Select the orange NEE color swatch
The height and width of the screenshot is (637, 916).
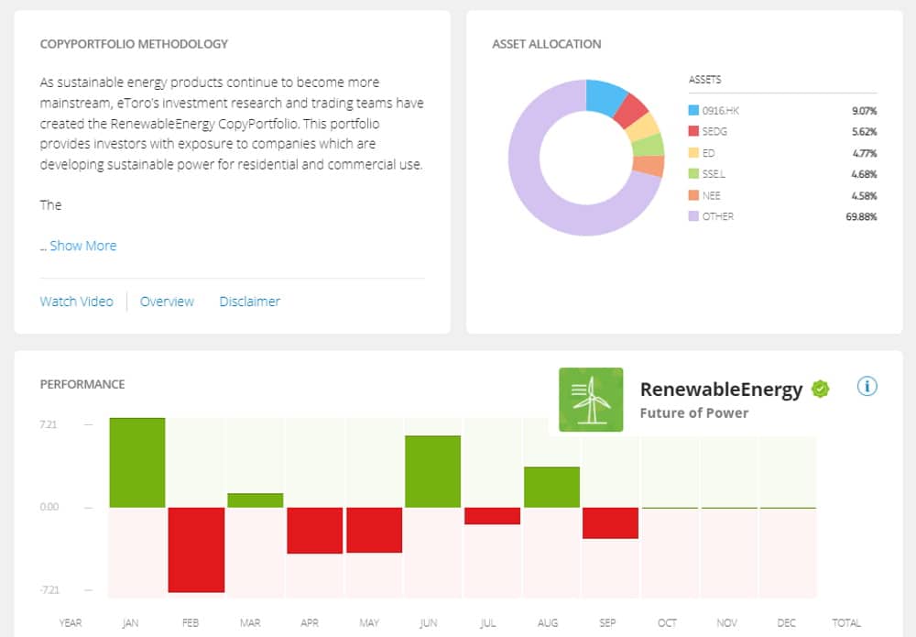pyautogui.click(x=693, y=195)
